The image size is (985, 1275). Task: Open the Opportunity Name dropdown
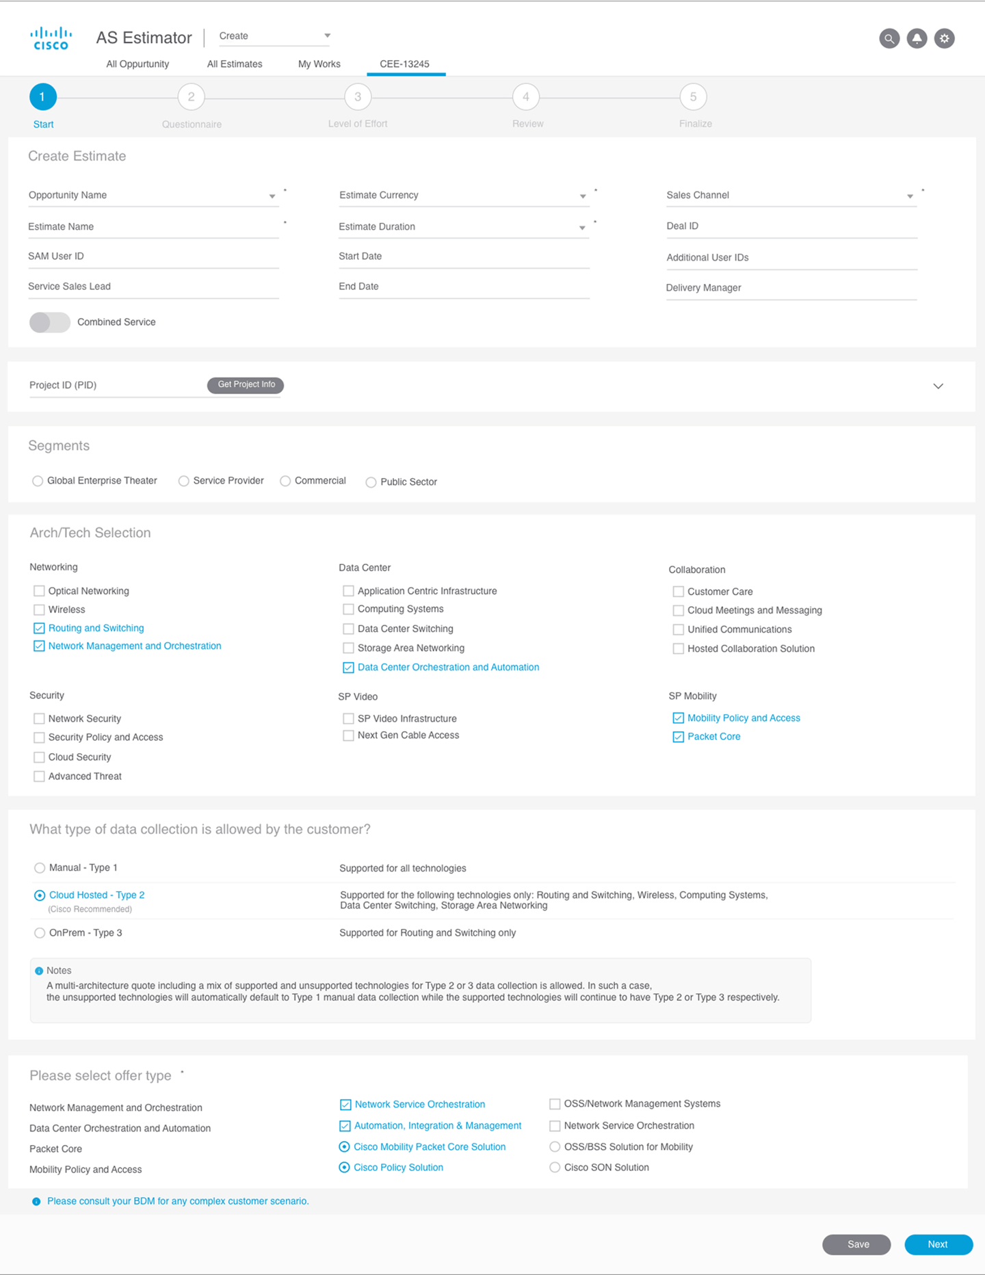tap(272, 196)
